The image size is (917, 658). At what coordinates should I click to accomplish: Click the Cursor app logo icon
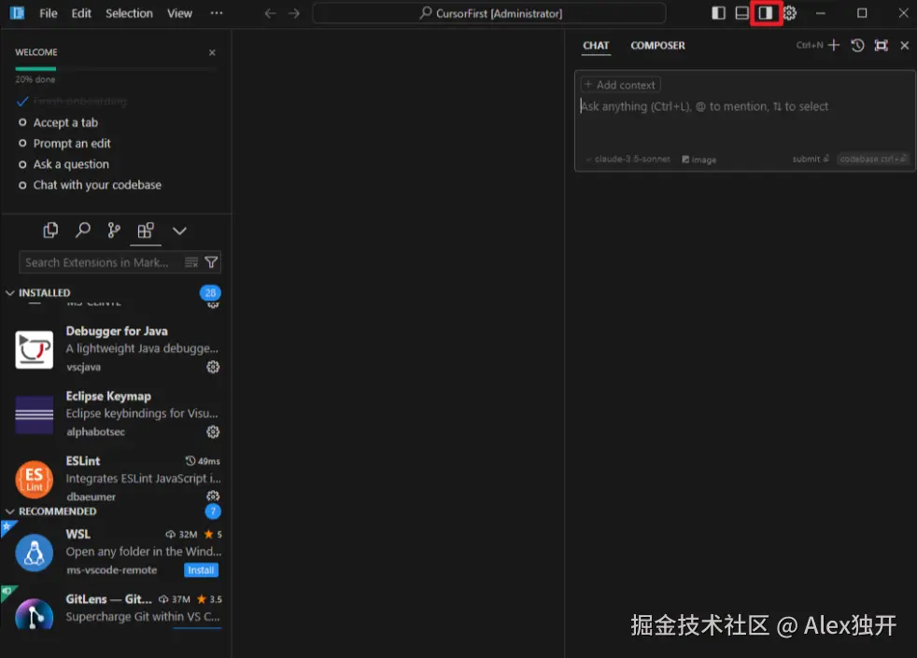click(x=18, y=13)
